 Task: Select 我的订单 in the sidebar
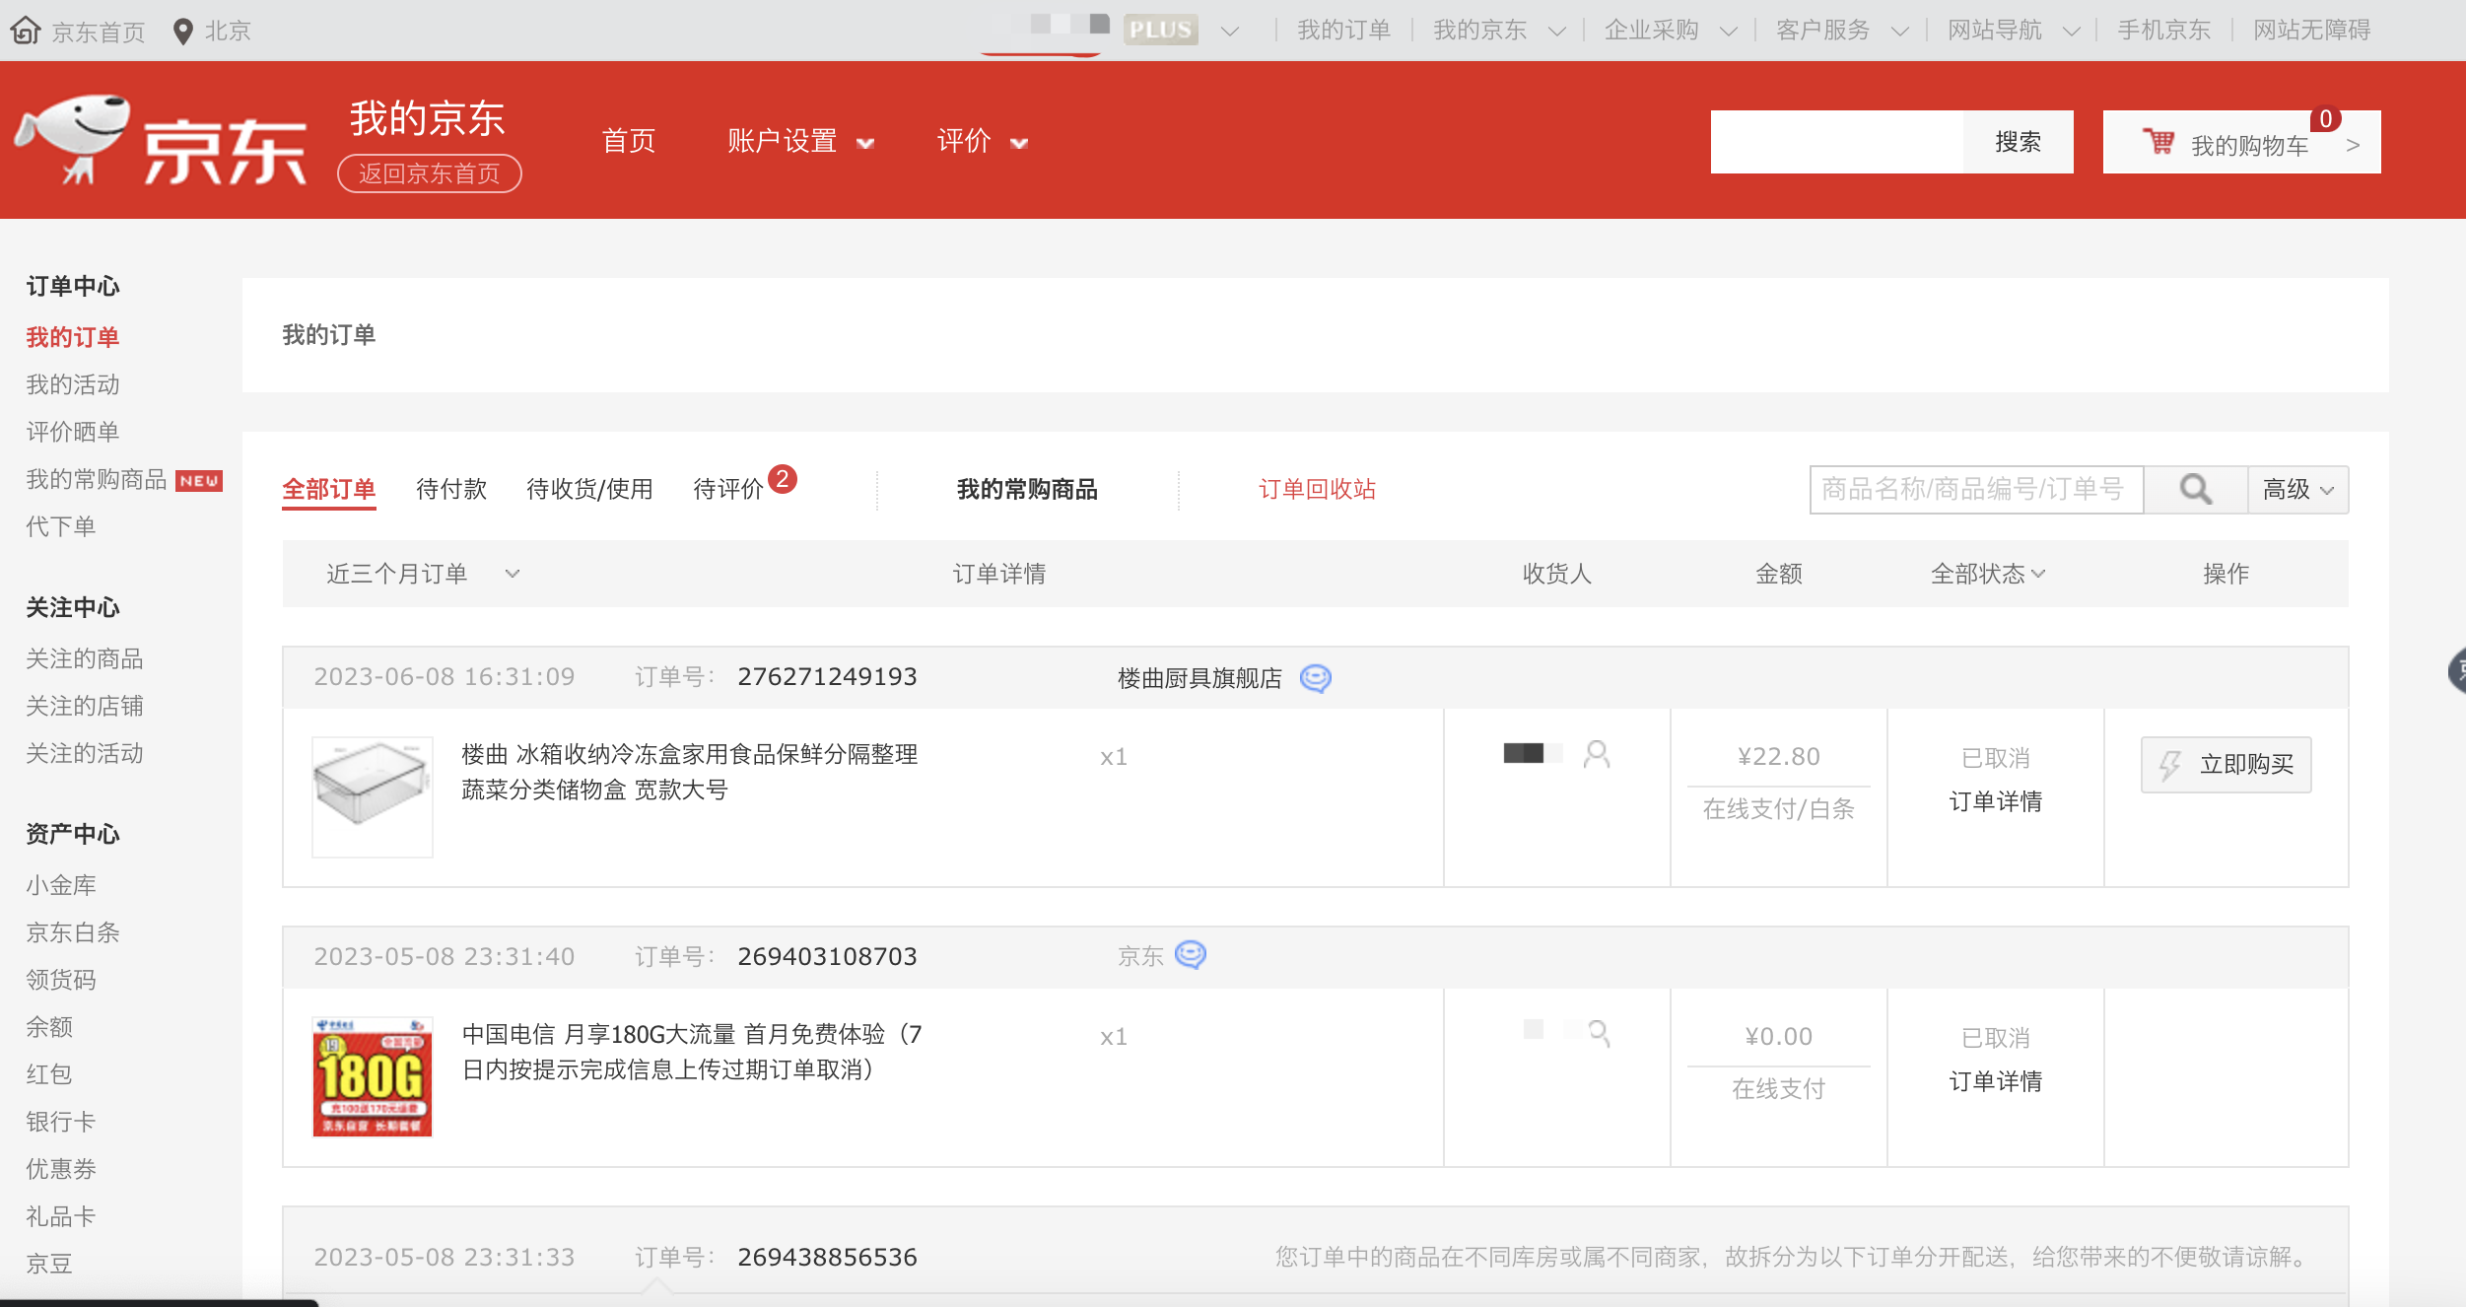tap(73, 337)
